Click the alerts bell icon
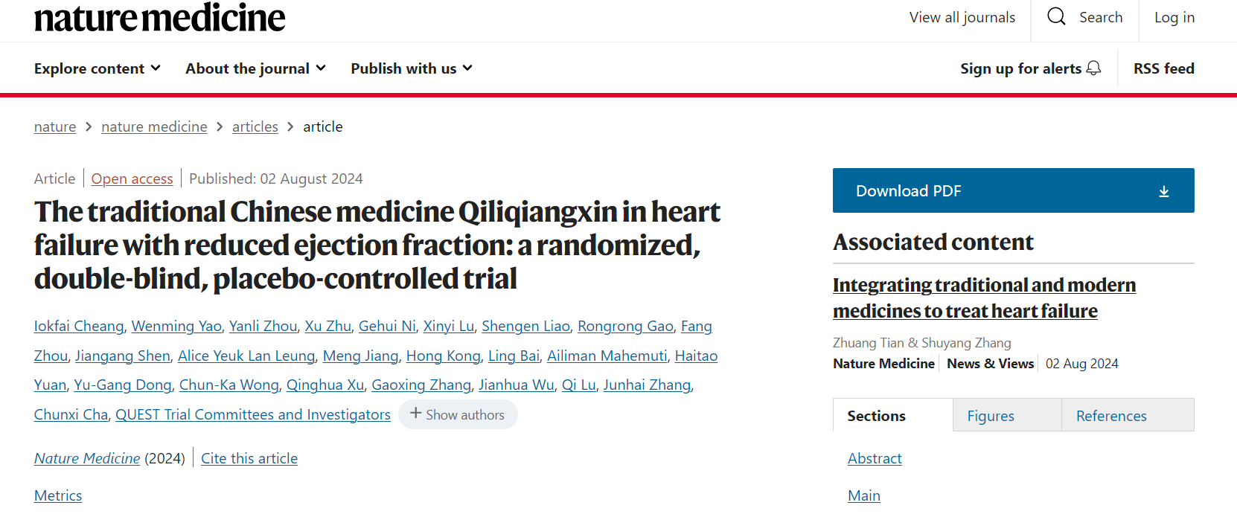Viewport: 1237px width, 514px height. [1093, 68]
